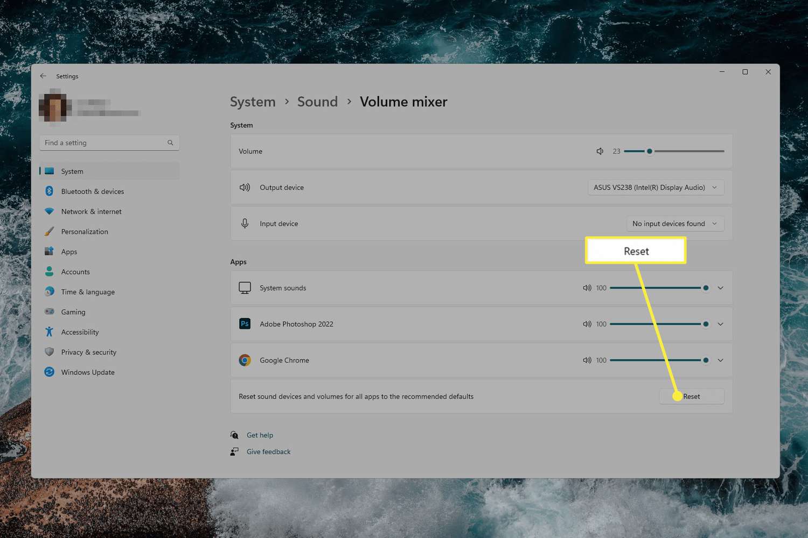Click the back arrow in Settings
The image size is (808, 538).
coord(43,76)
